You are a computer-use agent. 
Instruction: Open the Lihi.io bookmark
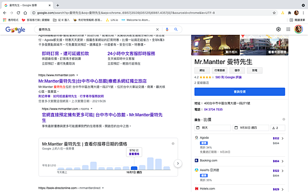coord(112,20)
